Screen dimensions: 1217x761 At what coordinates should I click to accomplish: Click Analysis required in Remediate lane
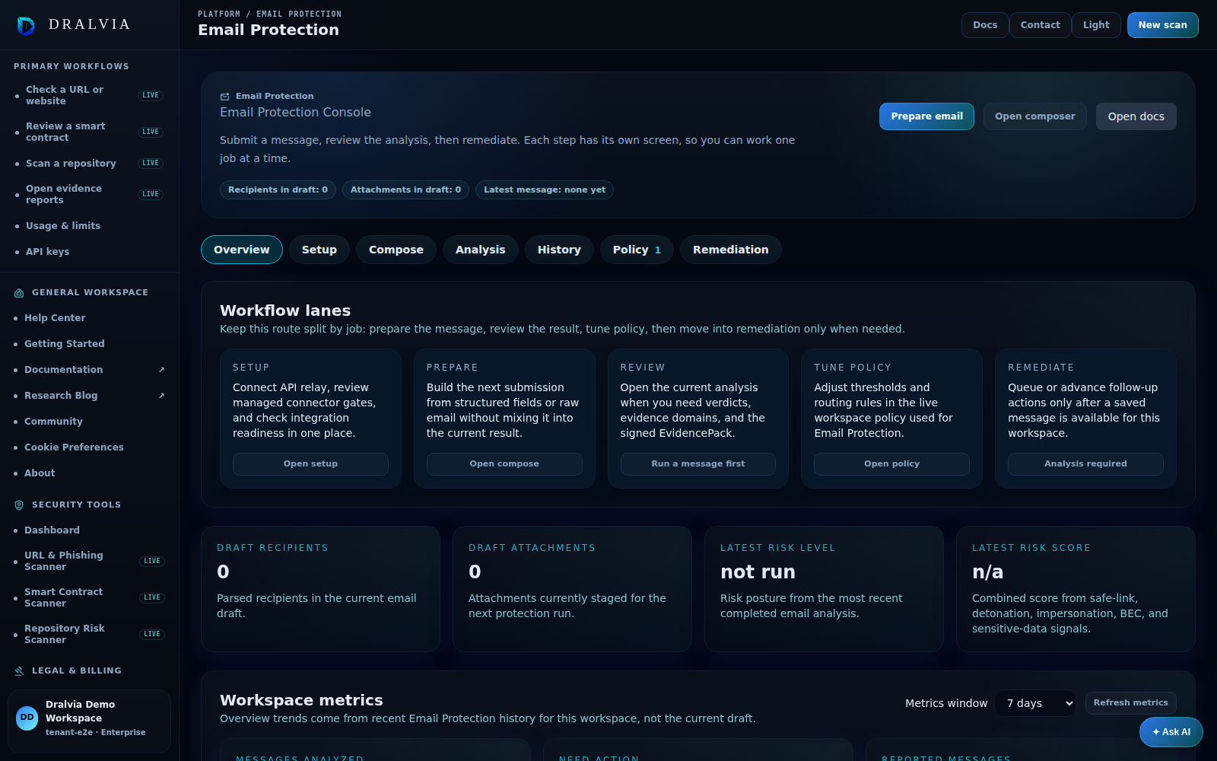(1085, 464)
